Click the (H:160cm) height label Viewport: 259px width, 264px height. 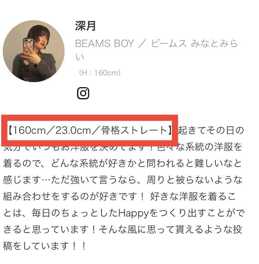tap(99, 73)
